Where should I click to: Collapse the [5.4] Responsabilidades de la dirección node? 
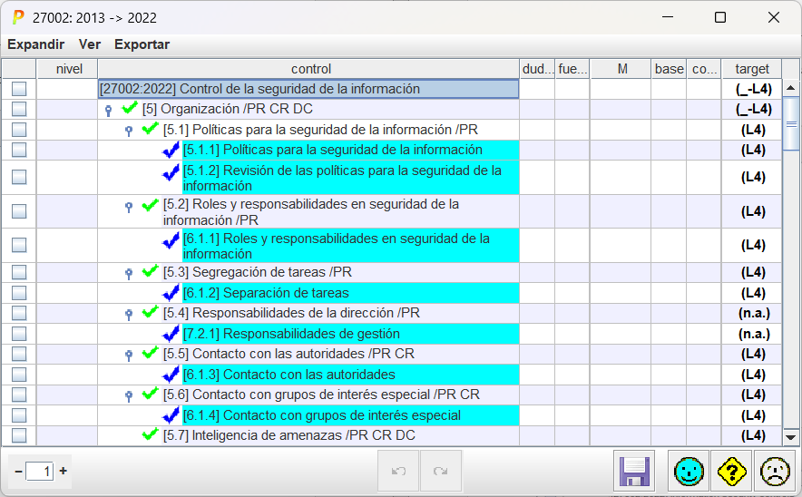coord(129,314)
